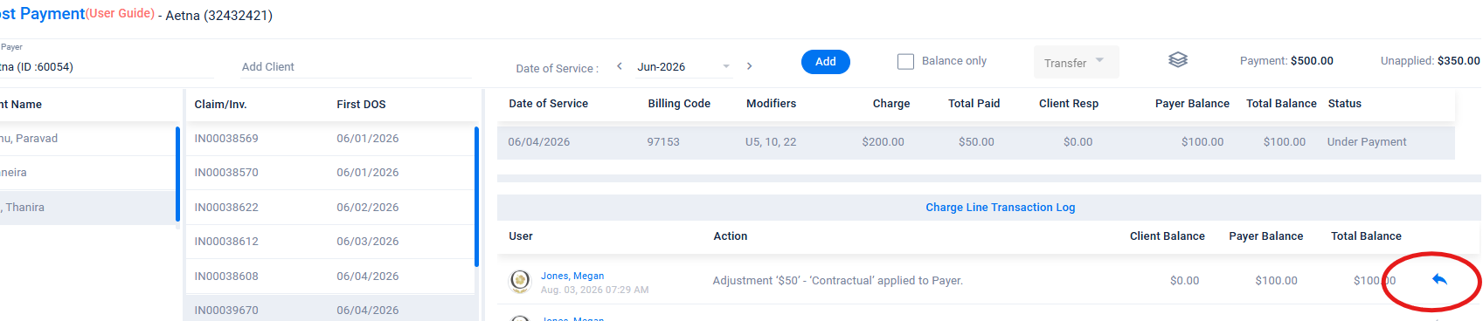Viewport: 1483px width, 321px height.
Task: Click Megan Jones's avatar in transaction log
Action: point(520,280)
